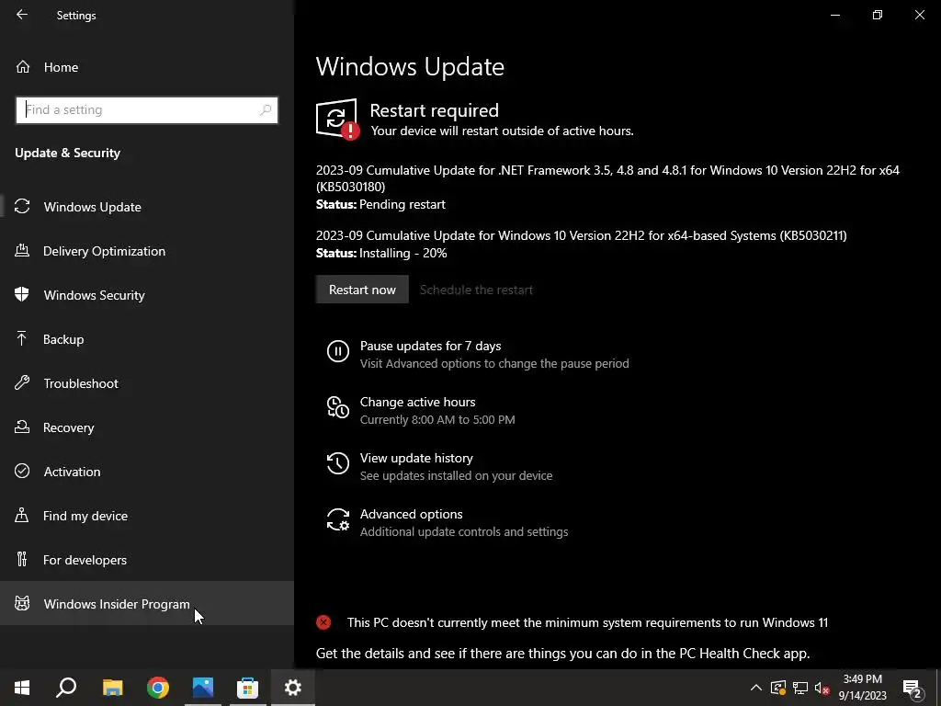Click the Windows Insider cat icon

22,603
